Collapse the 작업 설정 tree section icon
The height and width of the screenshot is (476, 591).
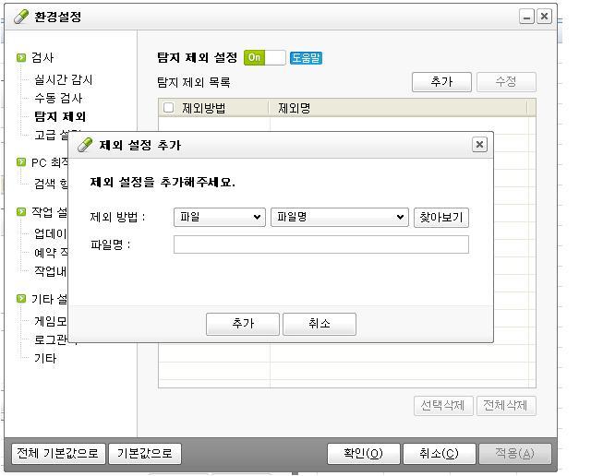coord(21,211)
